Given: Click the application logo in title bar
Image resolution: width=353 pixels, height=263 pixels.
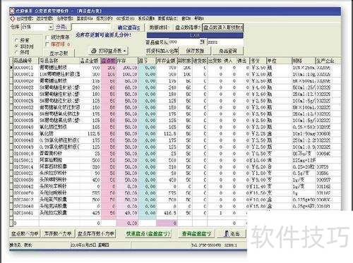Looking at the screenshot, I should click(x=12, y=11).
